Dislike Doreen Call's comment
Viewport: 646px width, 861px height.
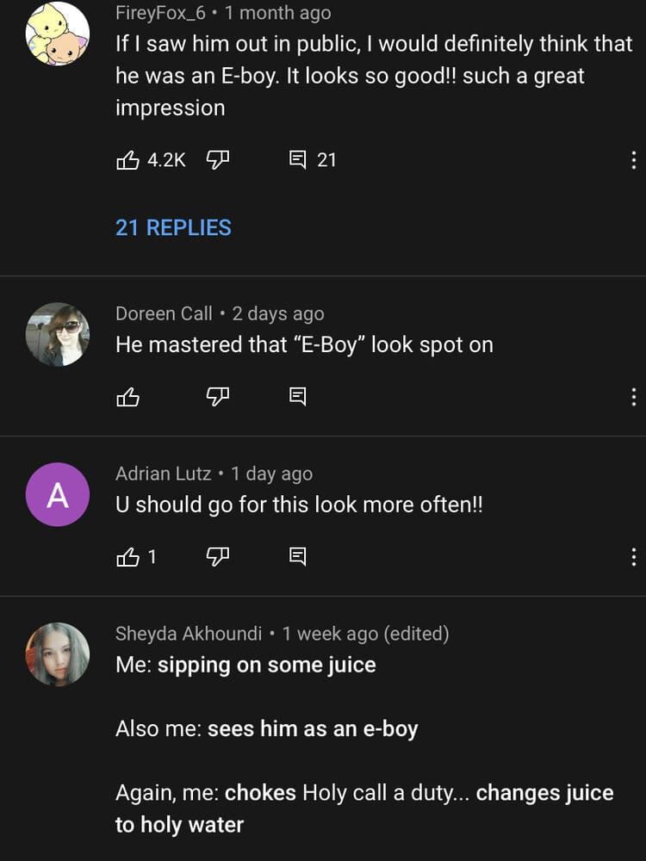coord(218,396)
